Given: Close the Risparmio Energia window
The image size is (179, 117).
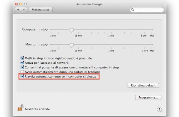Looking at the screenshot, I should pyautogui.click(x=16, y=4).
